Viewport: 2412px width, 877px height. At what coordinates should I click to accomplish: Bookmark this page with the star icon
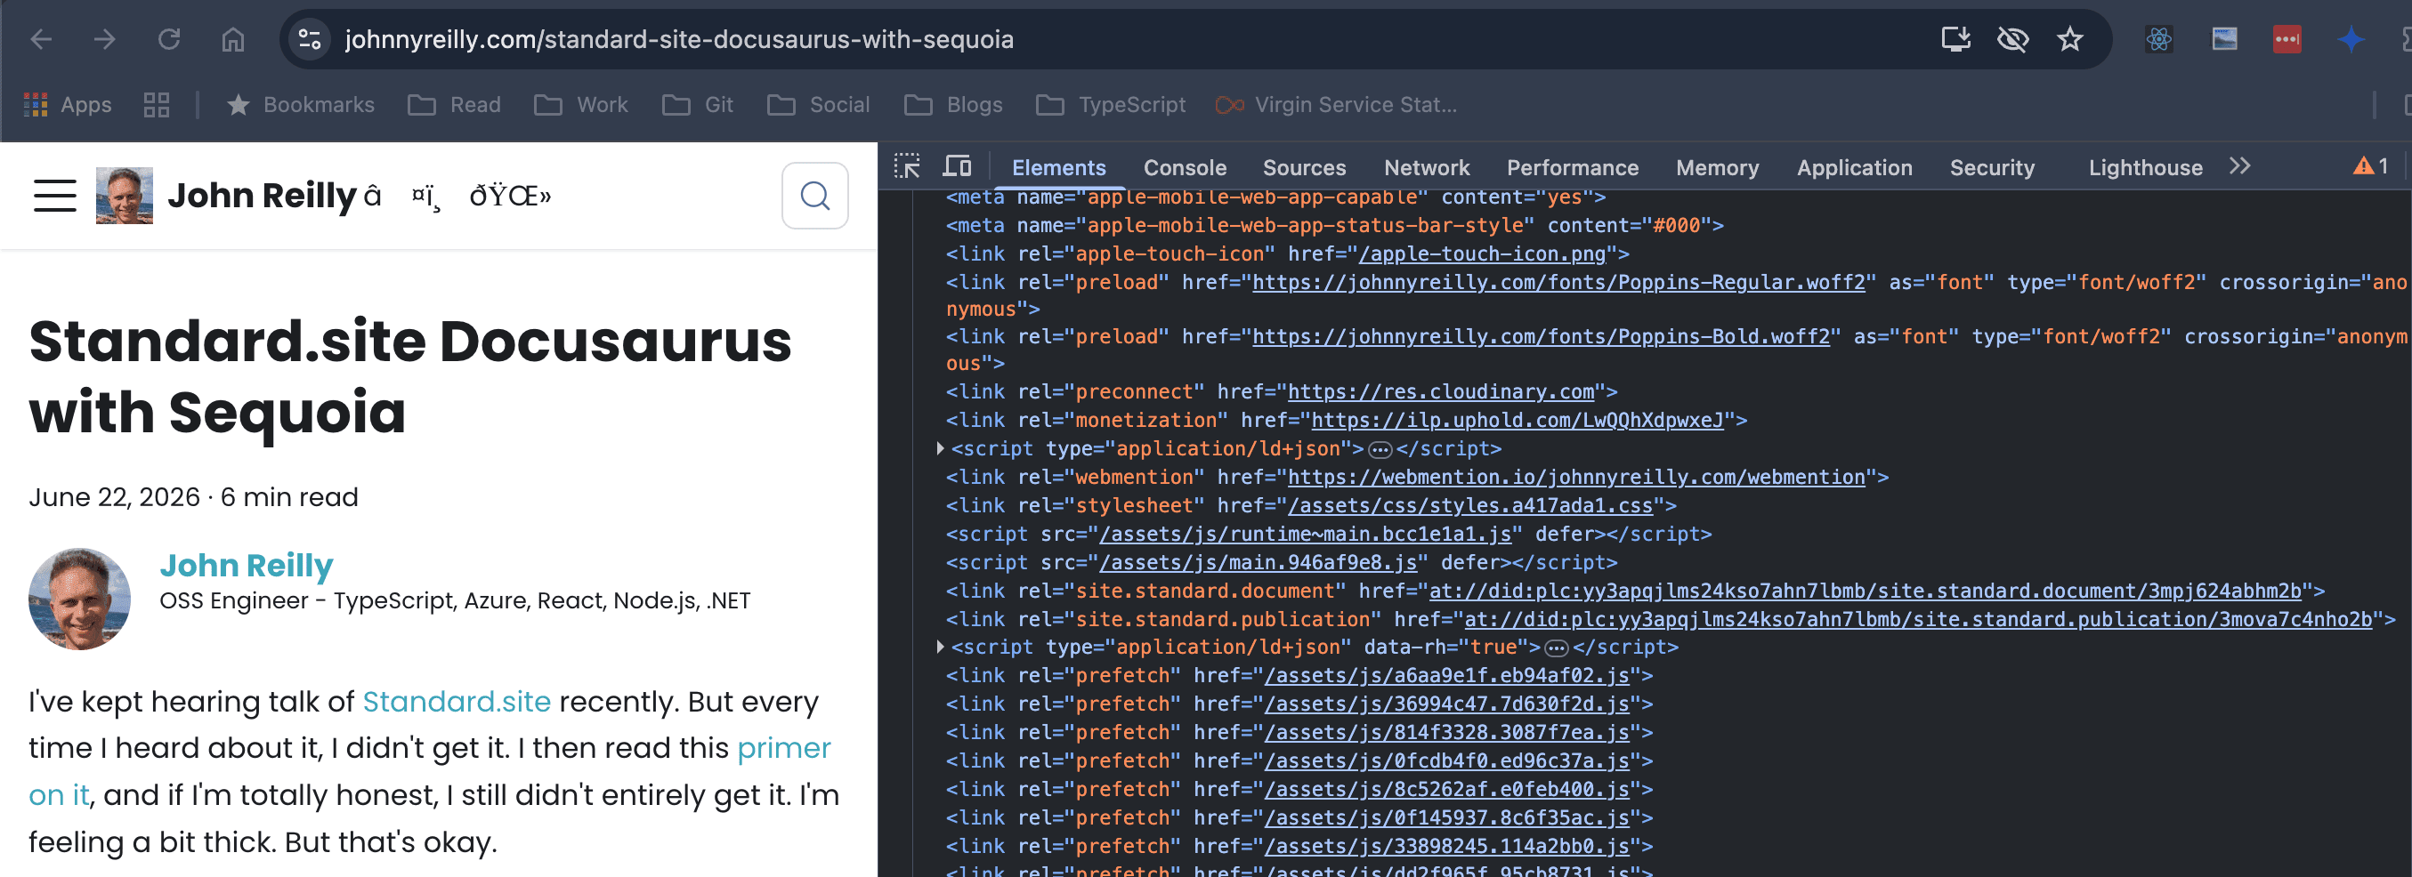click(x=2070, y=39)
